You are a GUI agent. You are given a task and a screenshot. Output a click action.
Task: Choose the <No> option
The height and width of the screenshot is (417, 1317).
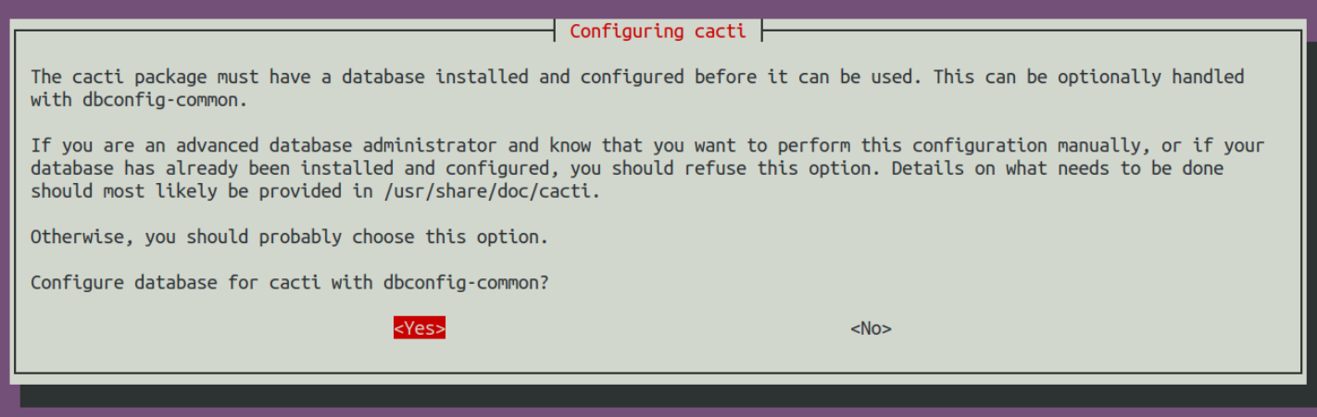[x=871, y=328]
